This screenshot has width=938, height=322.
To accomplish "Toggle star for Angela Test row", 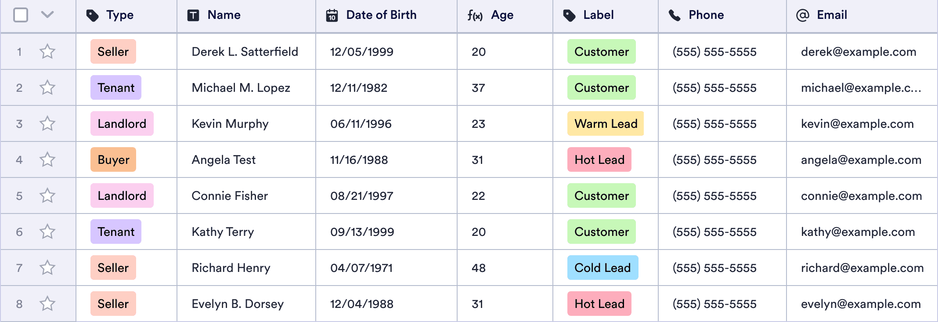I will [x=47, y=160].
